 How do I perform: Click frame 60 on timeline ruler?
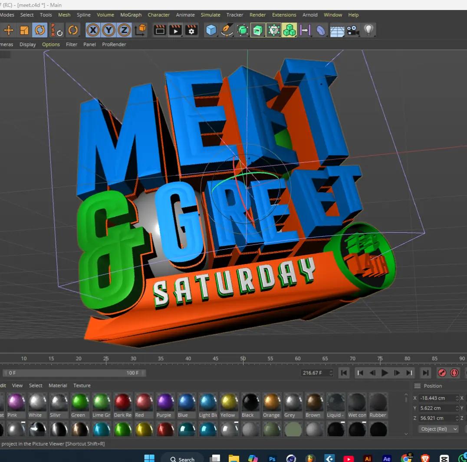tap(298, 358)
